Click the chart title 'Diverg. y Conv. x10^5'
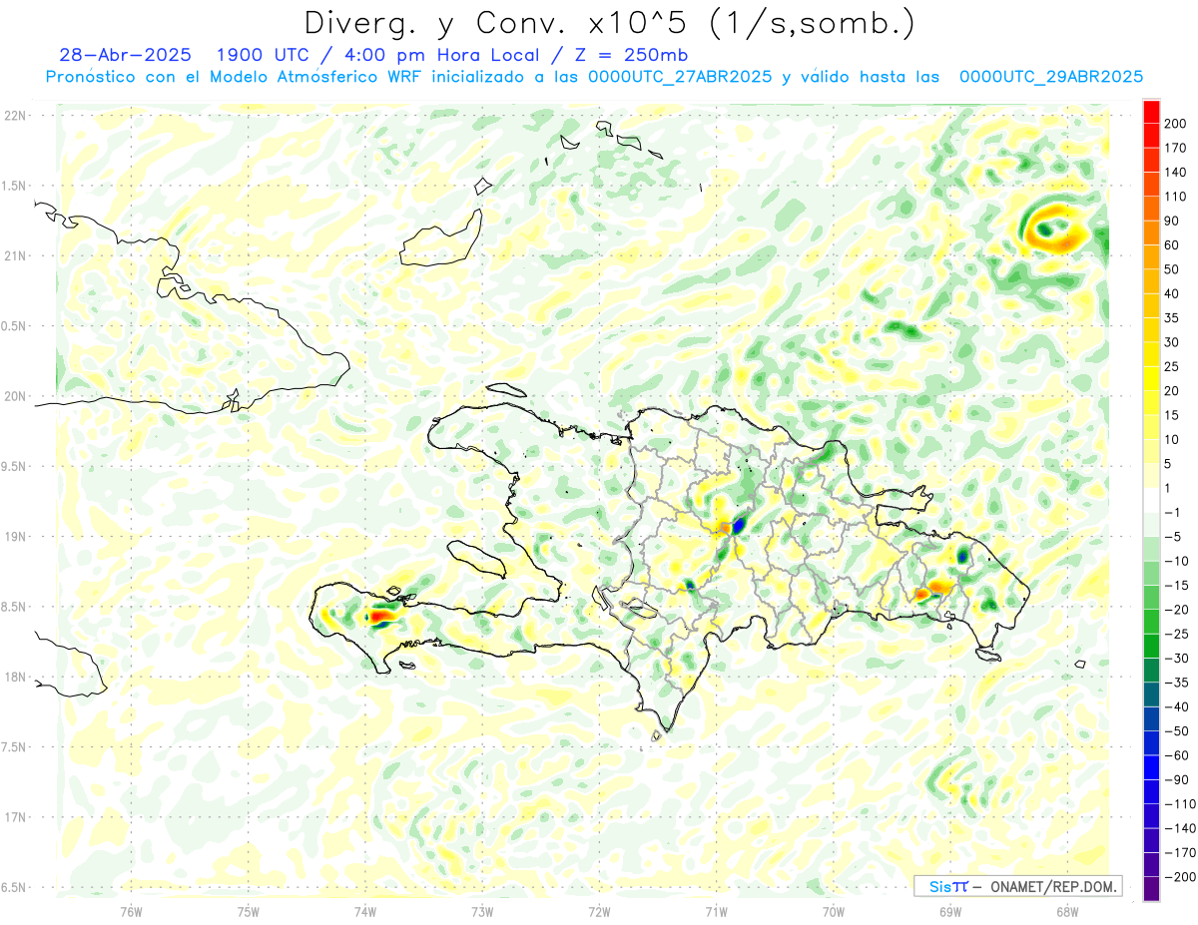Image resolution: width=1198 pixels, height=925 pixels. (494, 22)
